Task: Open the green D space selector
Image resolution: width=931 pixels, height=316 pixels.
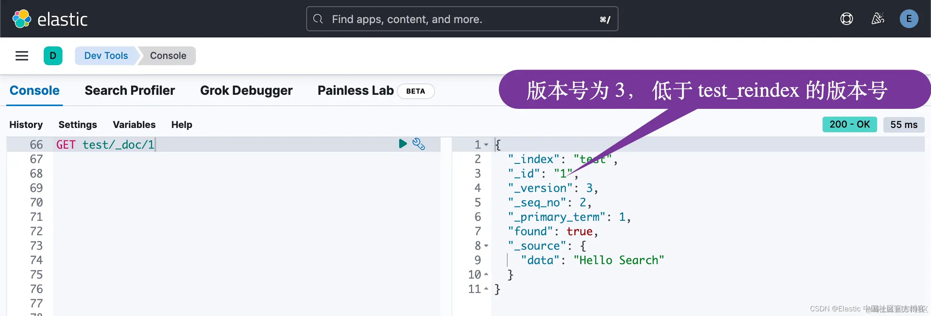Action: click(53, 56)
